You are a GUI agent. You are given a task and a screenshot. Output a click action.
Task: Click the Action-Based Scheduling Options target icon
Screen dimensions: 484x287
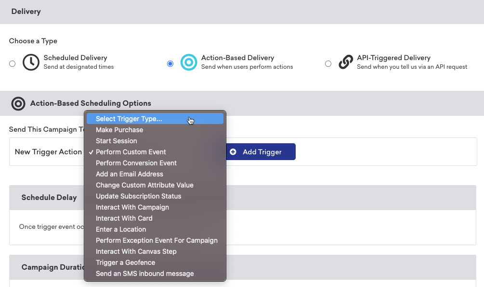pos(18,103)
